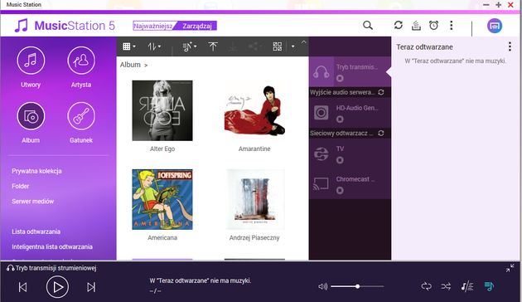Switch to the Zarządzaj tab
Screen dimensions: 522x302
point(196,26)
